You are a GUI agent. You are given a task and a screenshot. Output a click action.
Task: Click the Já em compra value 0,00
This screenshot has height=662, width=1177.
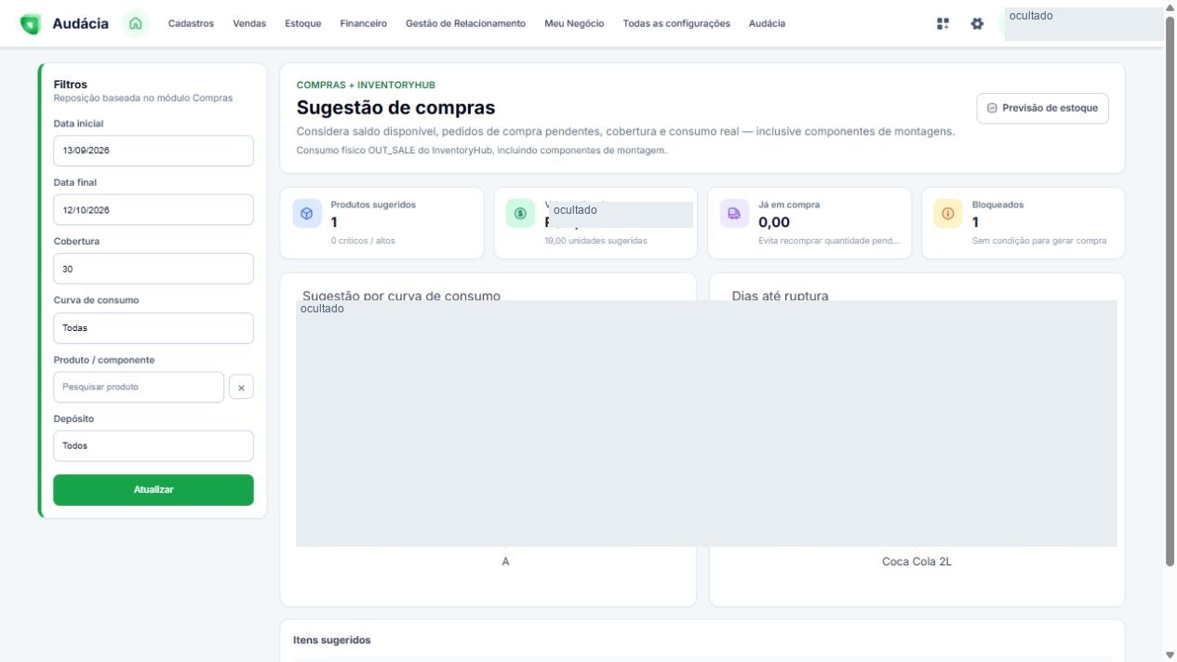774,222
